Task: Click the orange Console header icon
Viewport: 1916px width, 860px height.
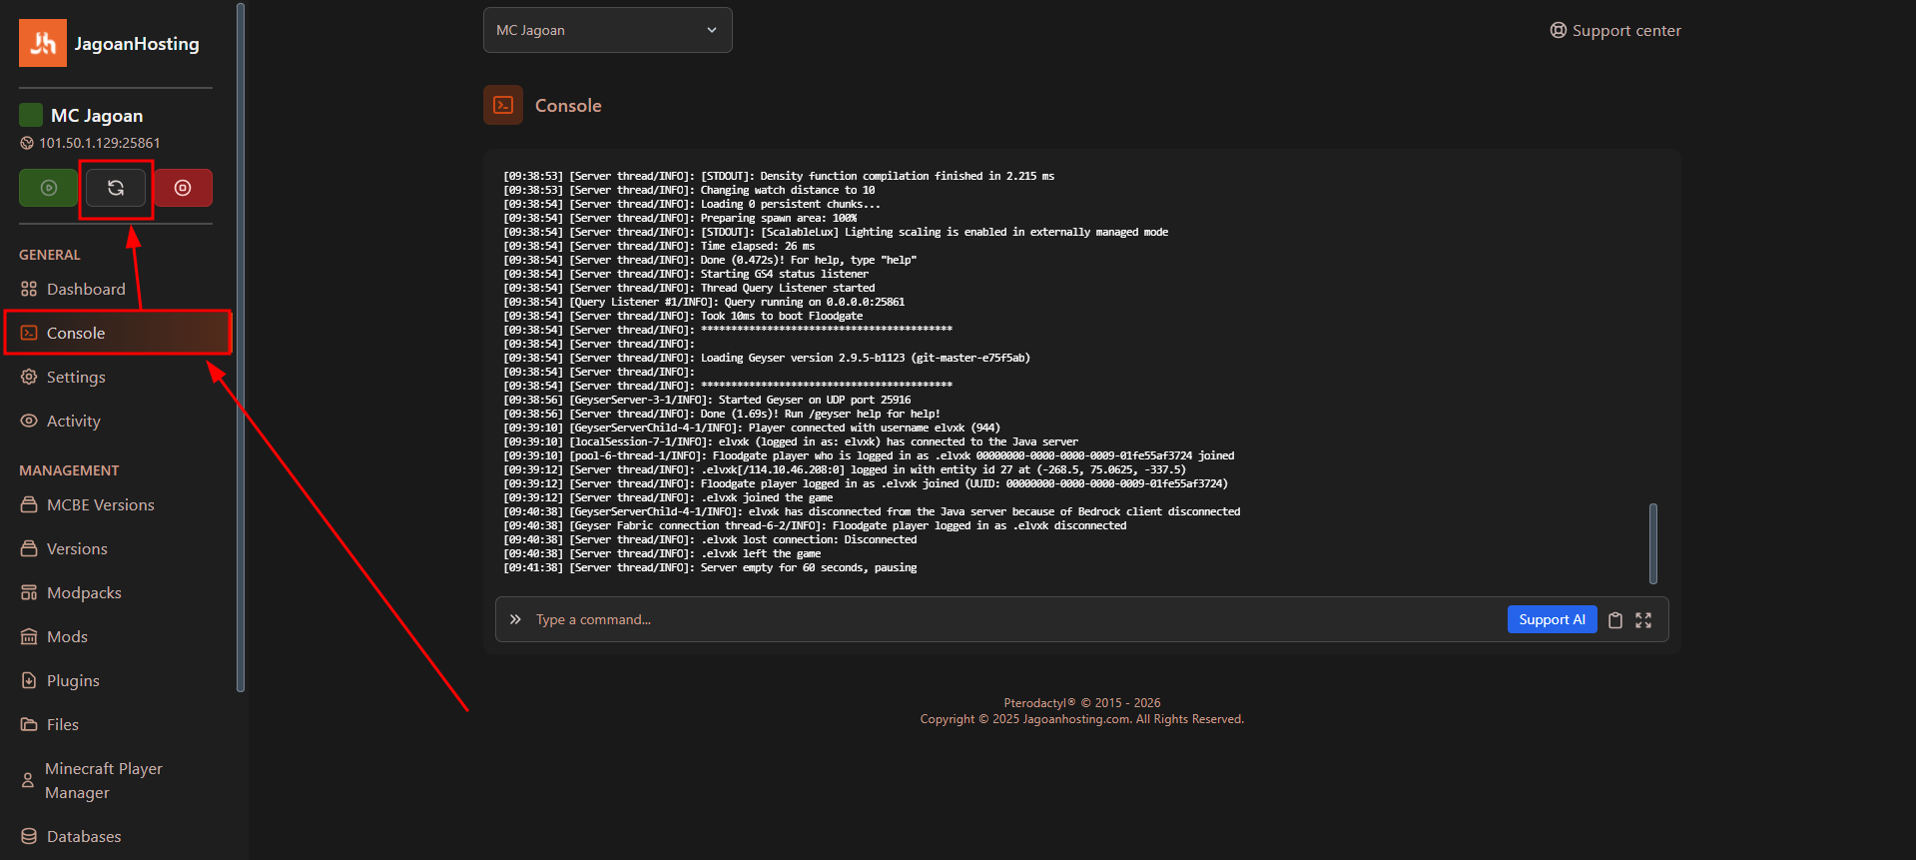Action: tap(503, 105)
